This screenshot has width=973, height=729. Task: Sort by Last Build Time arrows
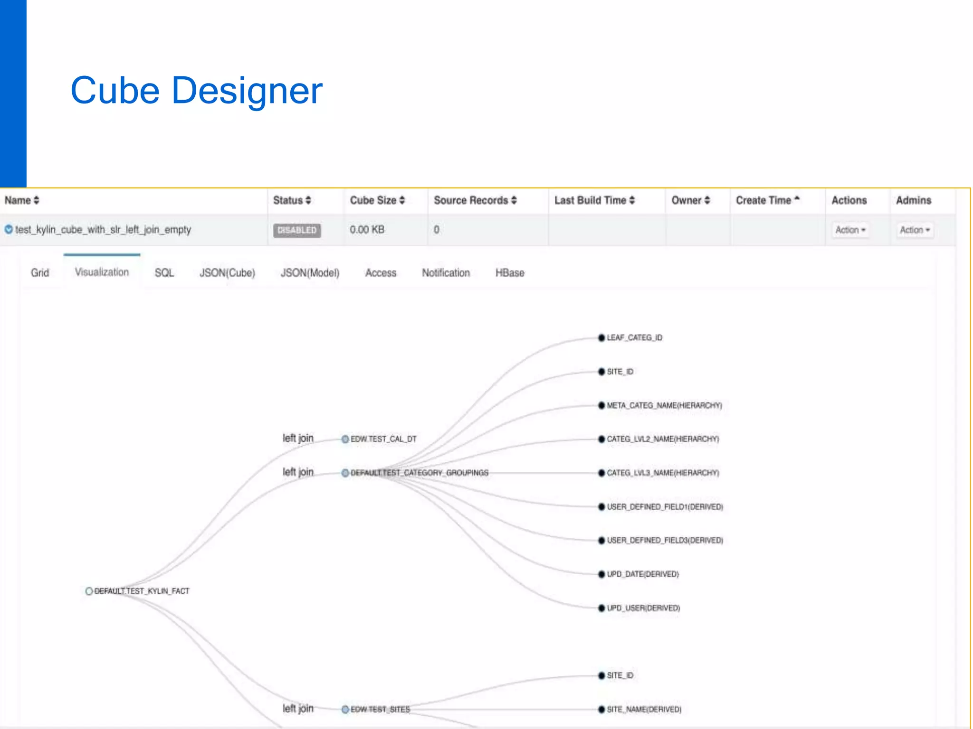point(632,201)
